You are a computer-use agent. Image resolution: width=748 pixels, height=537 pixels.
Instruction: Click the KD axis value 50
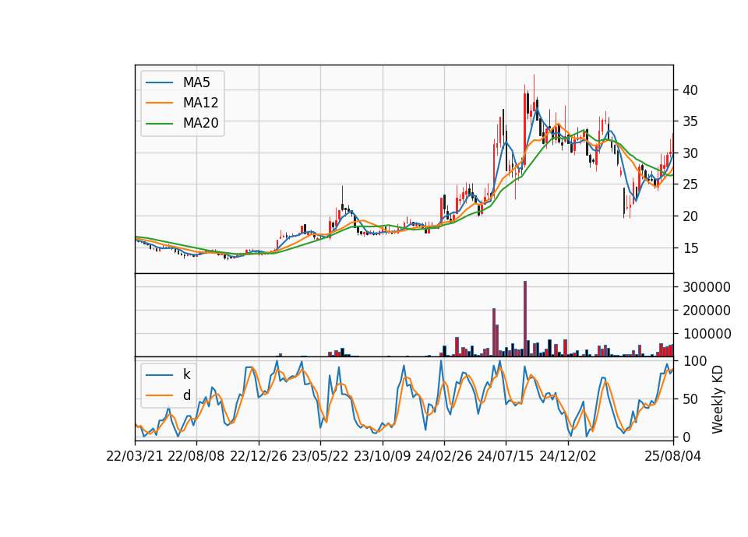click(x=690, y=399)
